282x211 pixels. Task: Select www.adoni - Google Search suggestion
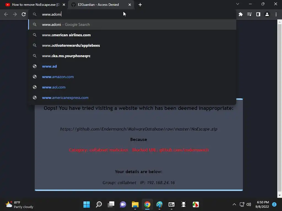[x=132, y=24]
